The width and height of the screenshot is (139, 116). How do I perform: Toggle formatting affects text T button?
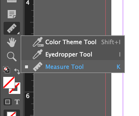17,102
